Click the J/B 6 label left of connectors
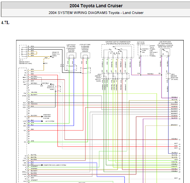 tap(98, 78)
